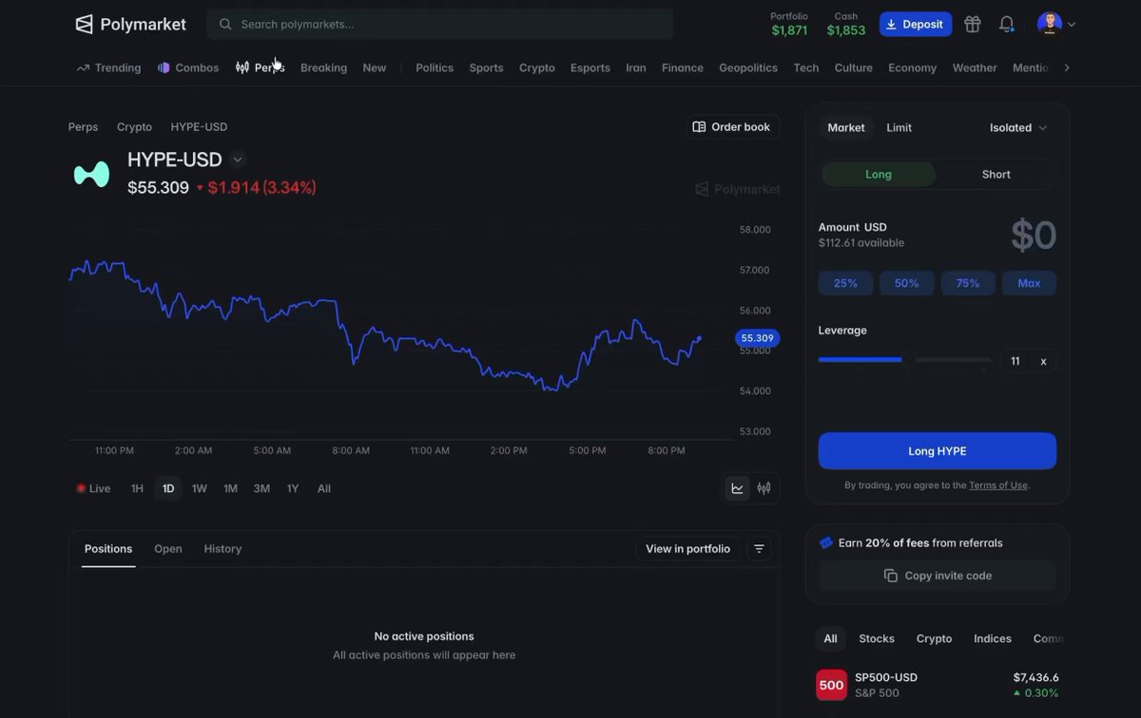Open the Politics category
1141x718 pixels.
tap(435, 67)
